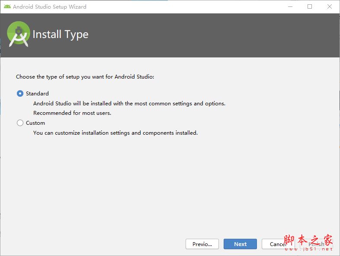Minimize the Setup Wizard window
Image resolution: width=340 pixels, height=256 pixels.
[x=290, y=7]
